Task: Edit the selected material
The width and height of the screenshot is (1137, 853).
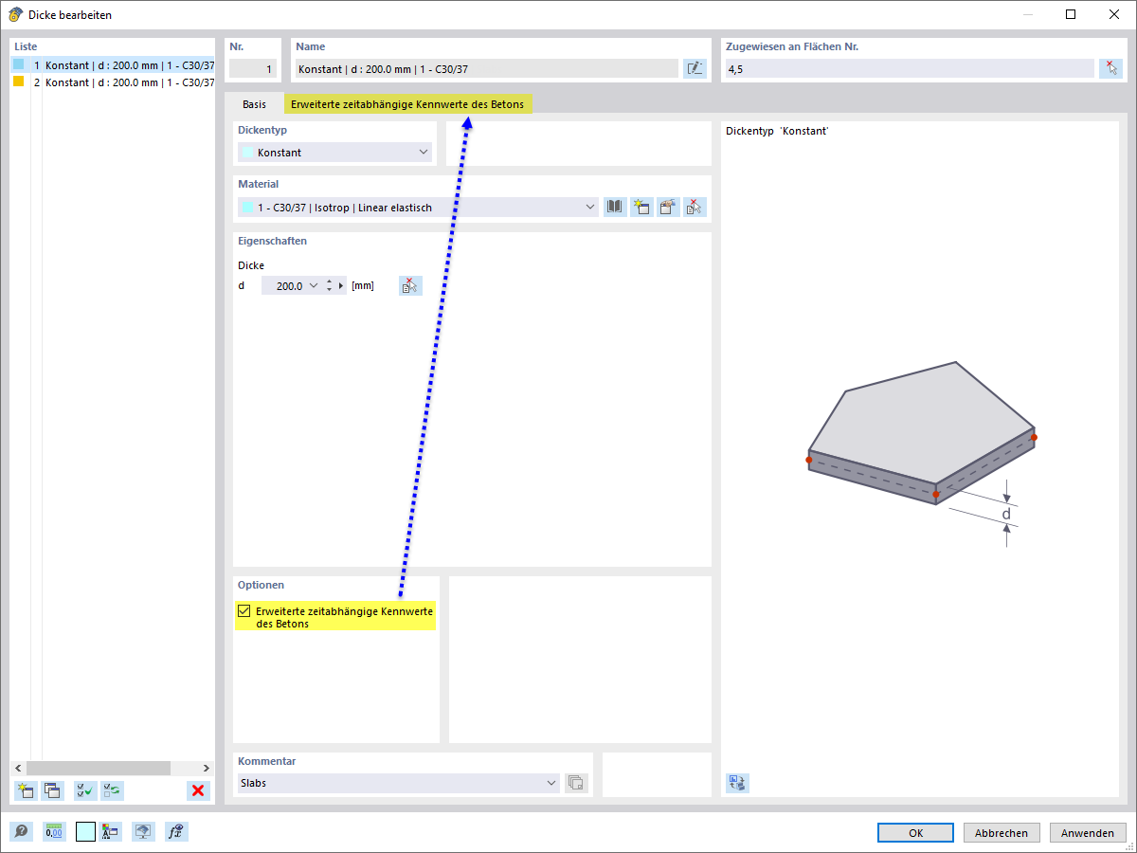Action: tap(668, 207)
